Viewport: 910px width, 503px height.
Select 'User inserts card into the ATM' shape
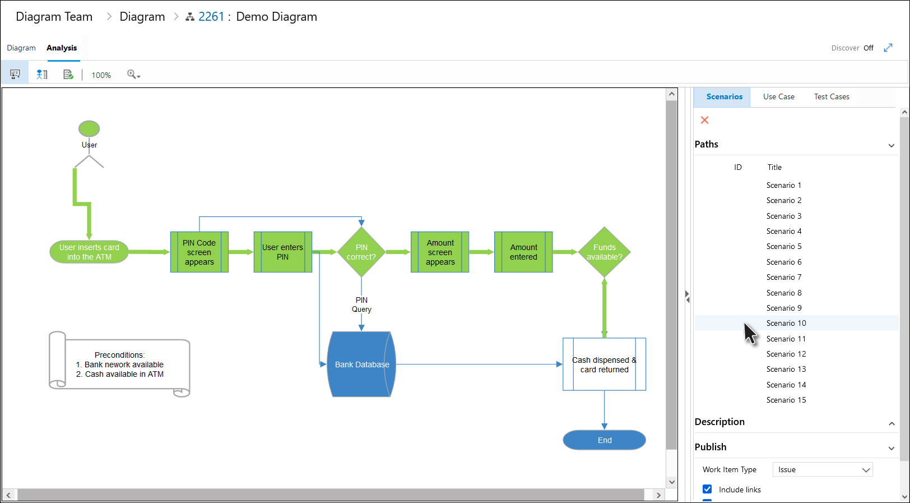point(89,252)
